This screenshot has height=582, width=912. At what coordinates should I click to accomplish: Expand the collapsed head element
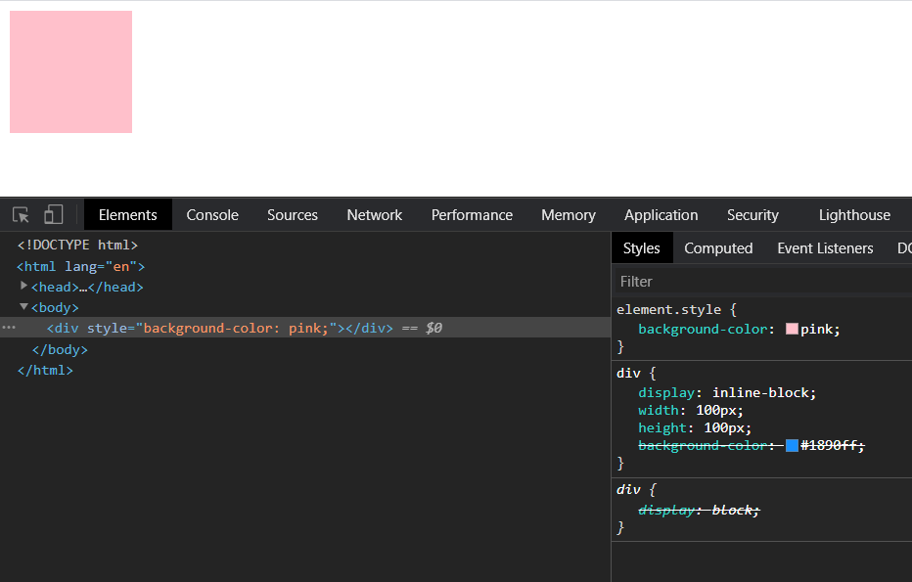[x=24, y=286]
